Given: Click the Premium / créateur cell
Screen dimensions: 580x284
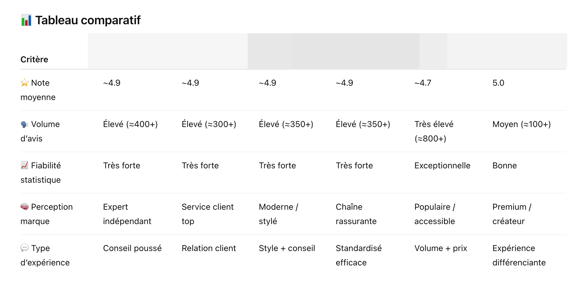Looking at the screenshot, I should (x=512, y=214).
